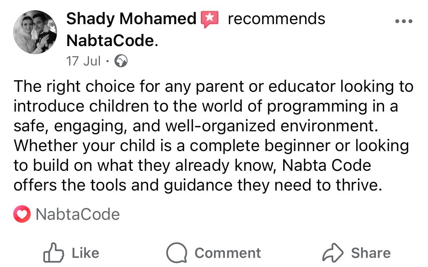
Task: Click the NabtaCode name beside the heart reaction
Action: [78, 214]
